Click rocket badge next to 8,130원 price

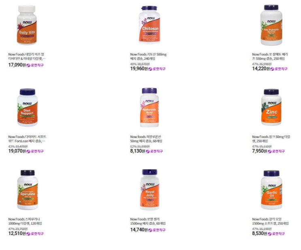(154, 151)
